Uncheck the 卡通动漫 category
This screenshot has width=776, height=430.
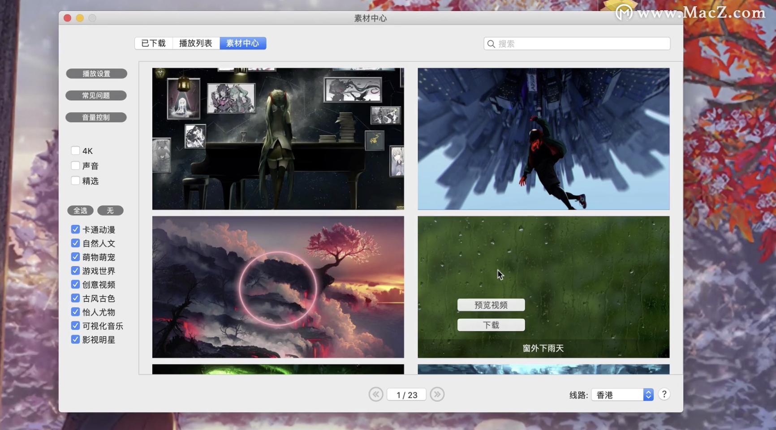coord(75,229)
